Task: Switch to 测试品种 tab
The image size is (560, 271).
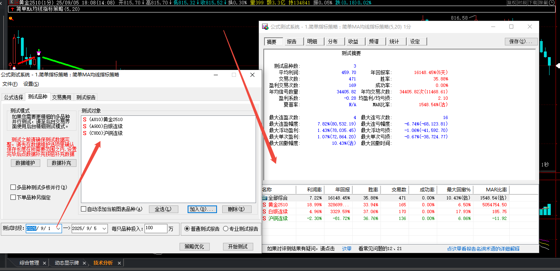Action: [x=37, y=97]
